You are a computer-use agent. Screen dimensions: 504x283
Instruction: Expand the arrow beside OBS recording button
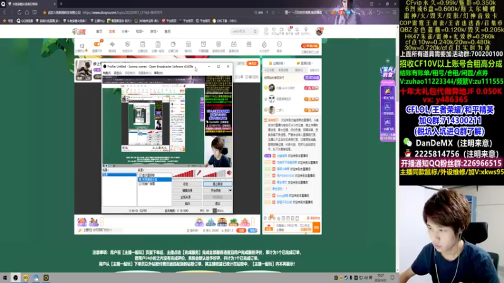[230, 191]
